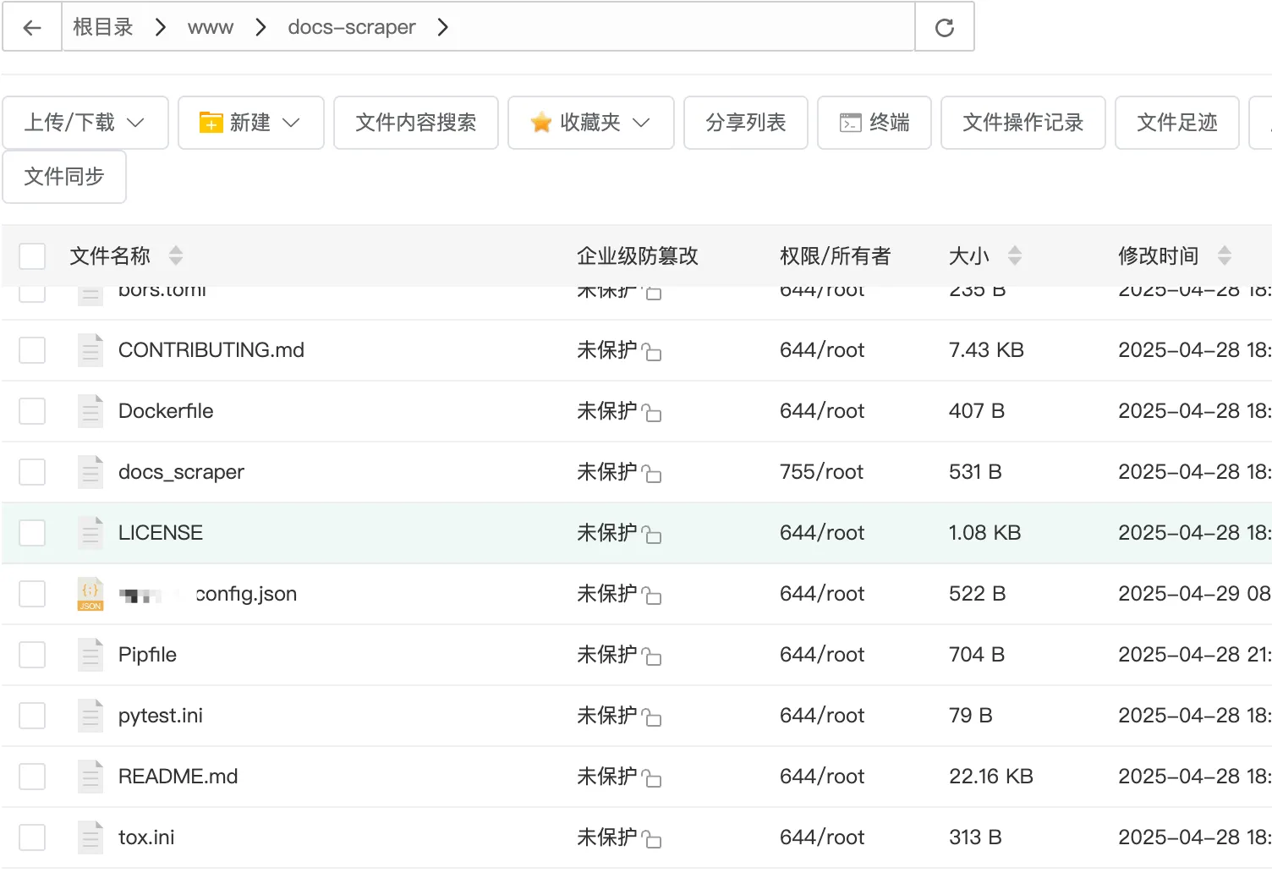The height and width of the screenshot is (873, 1272).
Task: Open the Dockerfile file name
Action: (166, 411)
